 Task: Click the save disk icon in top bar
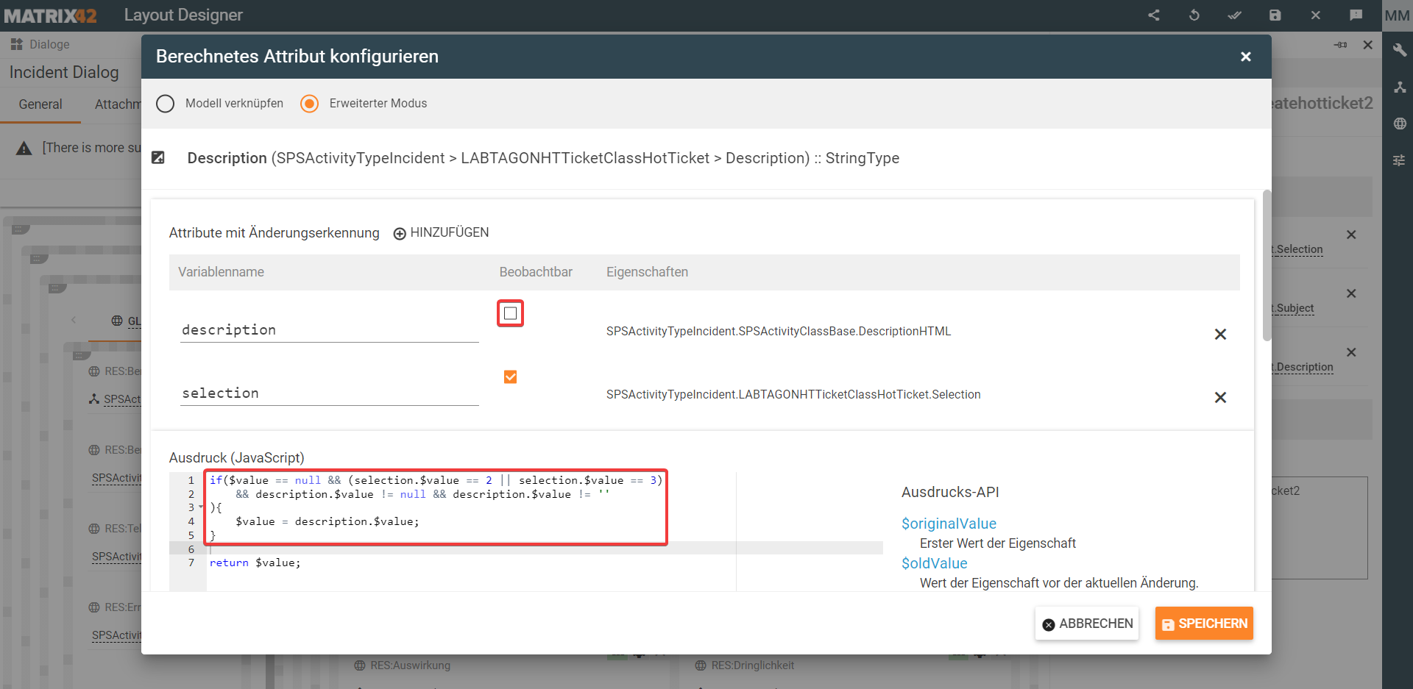(1275, 15)
